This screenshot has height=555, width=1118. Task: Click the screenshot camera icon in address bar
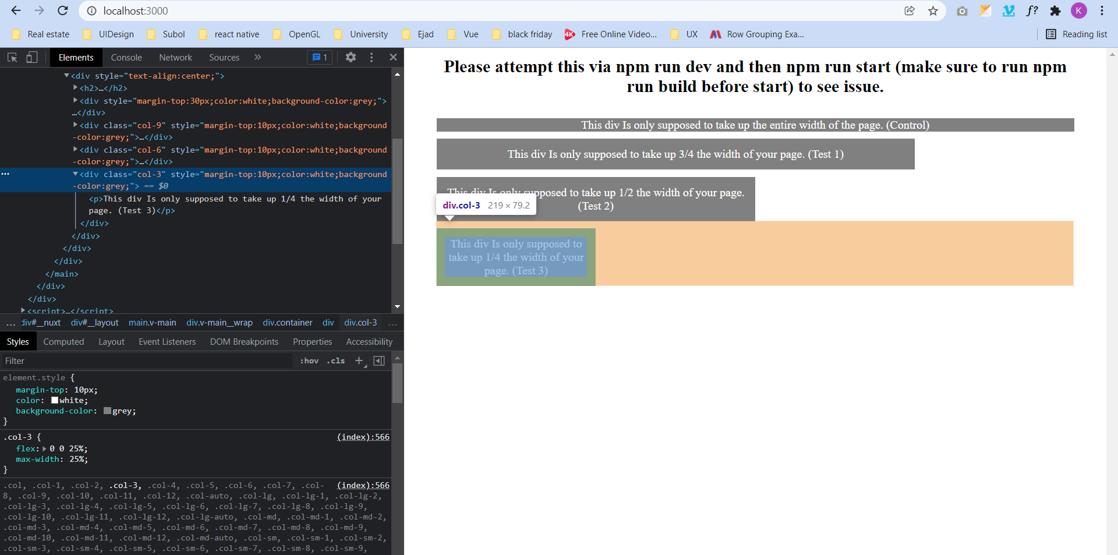pos(962,10)
